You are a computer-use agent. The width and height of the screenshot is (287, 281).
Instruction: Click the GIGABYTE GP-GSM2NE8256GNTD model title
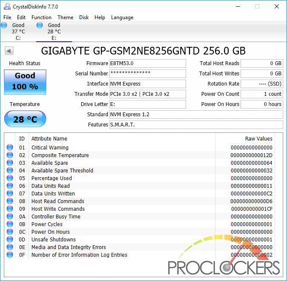pyautogui.click(x=143, y=51)
